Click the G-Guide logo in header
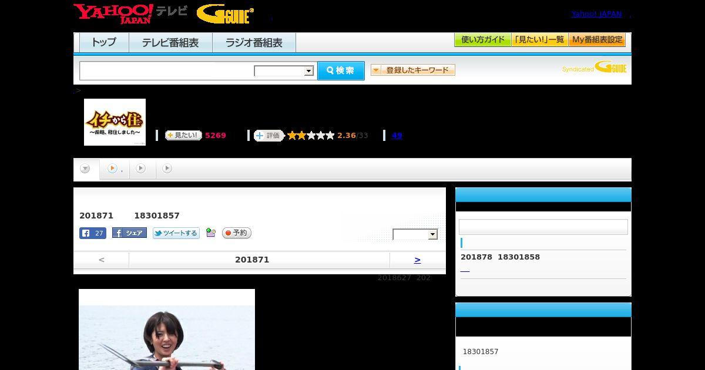705x370 pixels. coord(225,14)
